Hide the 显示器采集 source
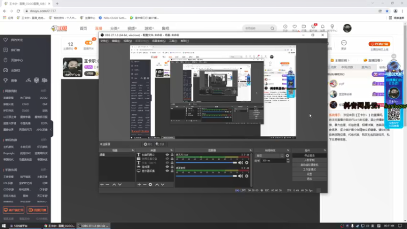The height and width of the screenshot is (229, 407). point(167,171)
